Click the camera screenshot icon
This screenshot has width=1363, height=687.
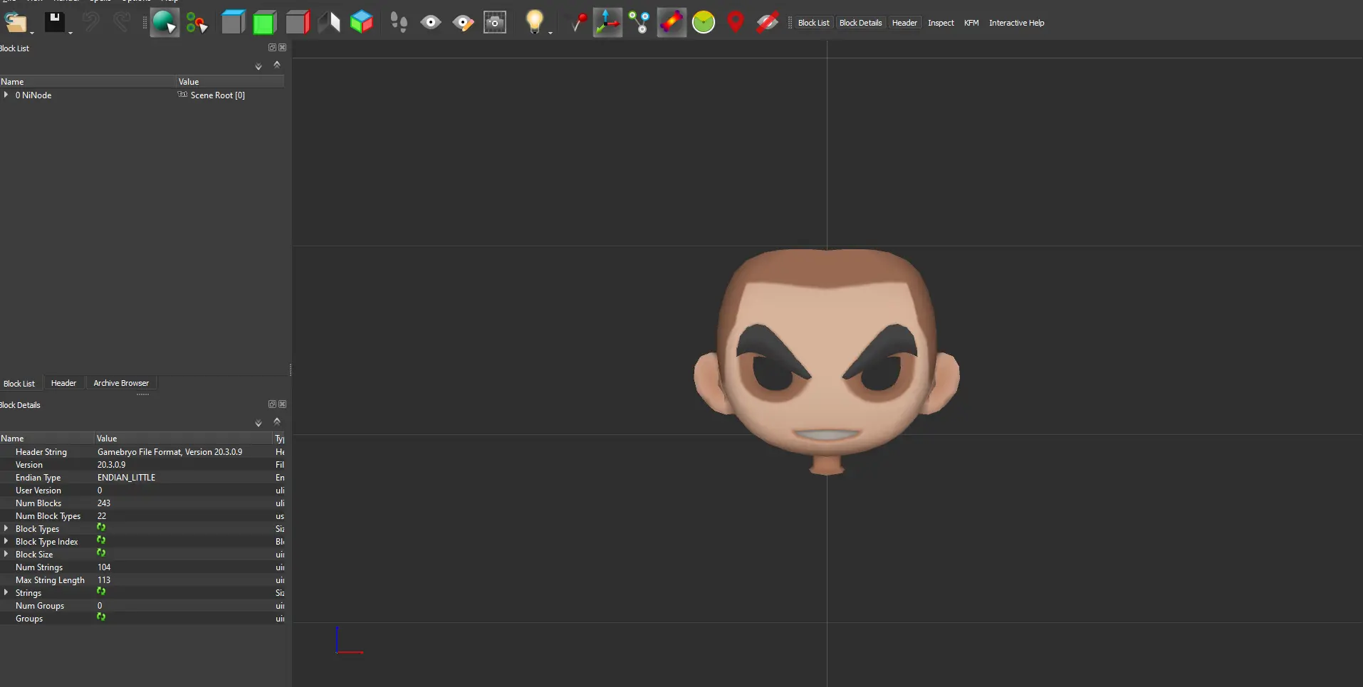tap(495, 23)
